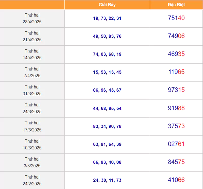Screen dimensions: 203x189
Task: Click special prize number 74906
Action: pyautogui.click(x=176, y=36)
